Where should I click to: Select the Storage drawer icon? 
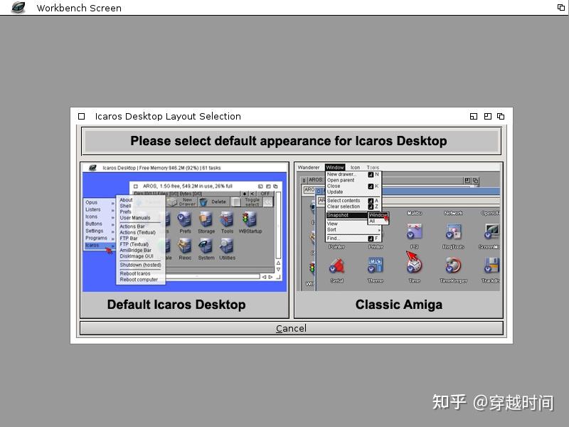pyautogui.click(x=204, y=220)
